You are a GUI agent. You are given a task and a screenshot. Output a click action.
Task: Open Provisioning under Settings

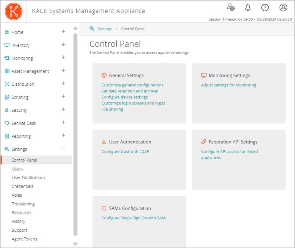click(x=23, y=204)
